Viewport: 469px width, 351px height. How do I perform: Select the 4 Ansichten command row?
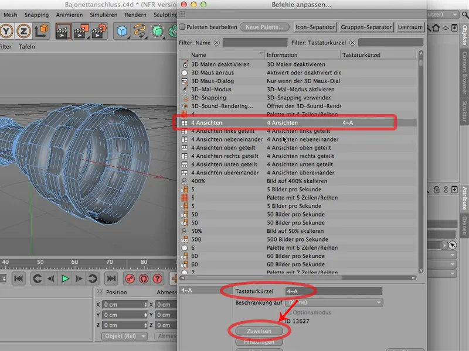click(x=287, y=123)
